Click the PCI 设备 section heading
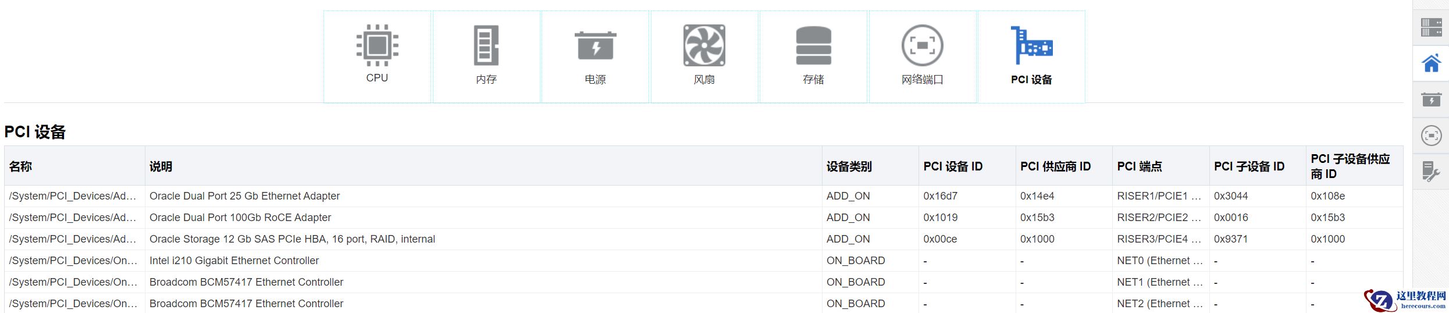This screenshot has width=1449, height=313. [35, 132]
